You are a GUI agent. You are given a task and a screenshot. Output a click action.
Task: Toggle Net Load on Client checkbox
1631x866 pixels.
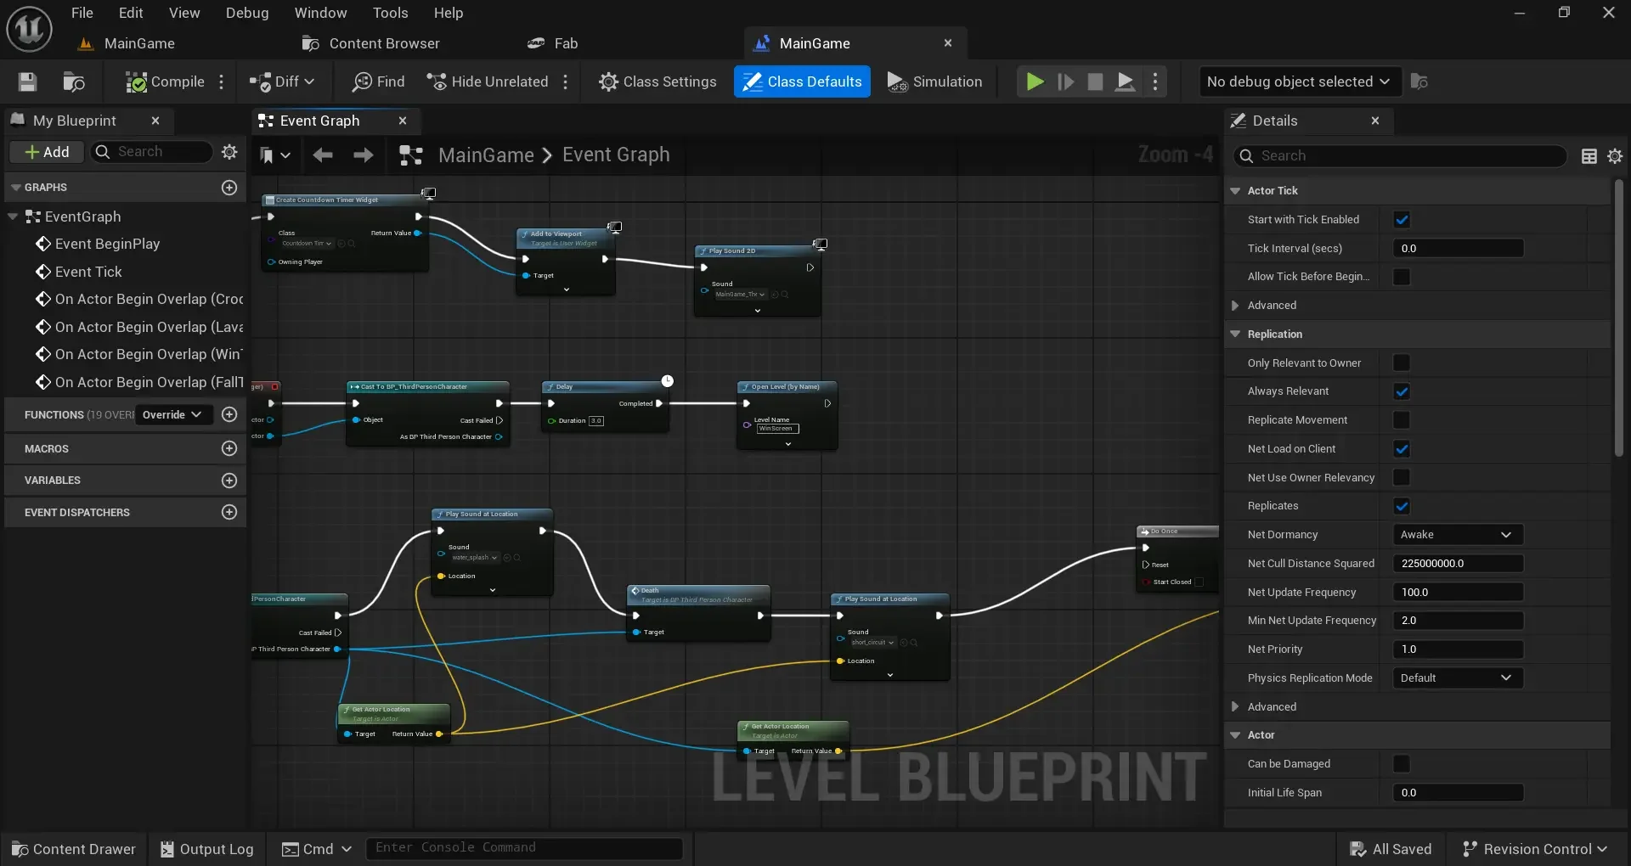(x=1402, y=449)
